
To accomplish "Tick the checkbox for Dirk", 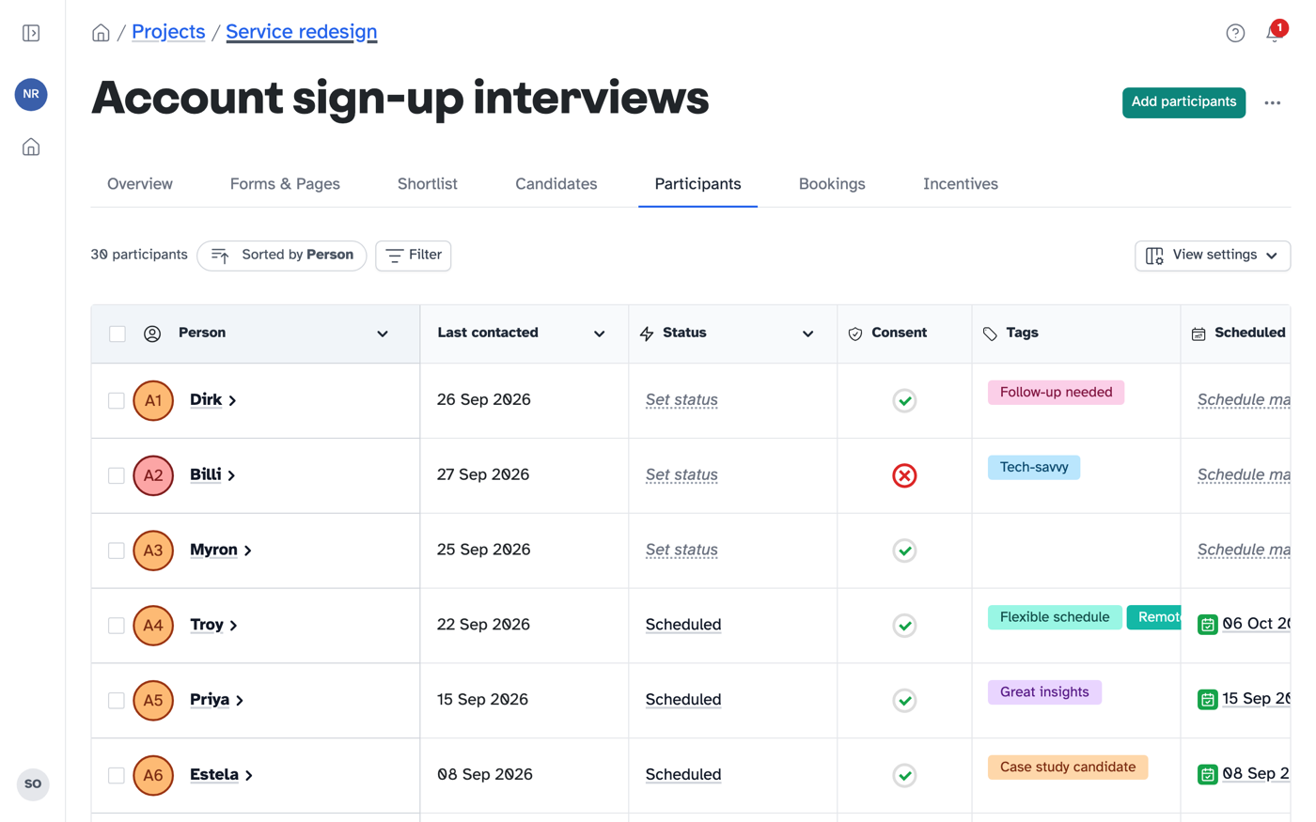I will pos(117,400).
